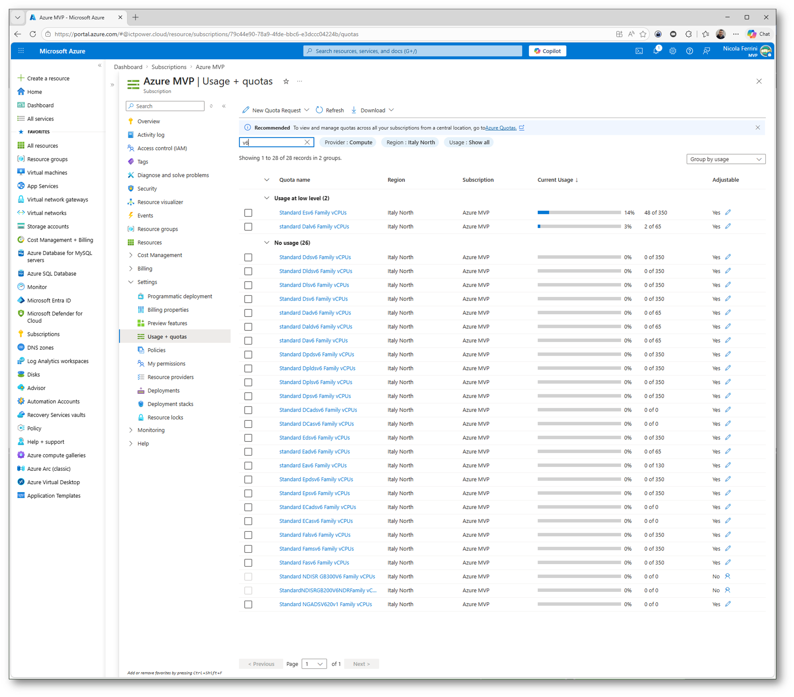This screenshot has width=794, height=697.
Task: Tick the standard Eav6 Family vCPUs checkbox
Action: [248, 466]
